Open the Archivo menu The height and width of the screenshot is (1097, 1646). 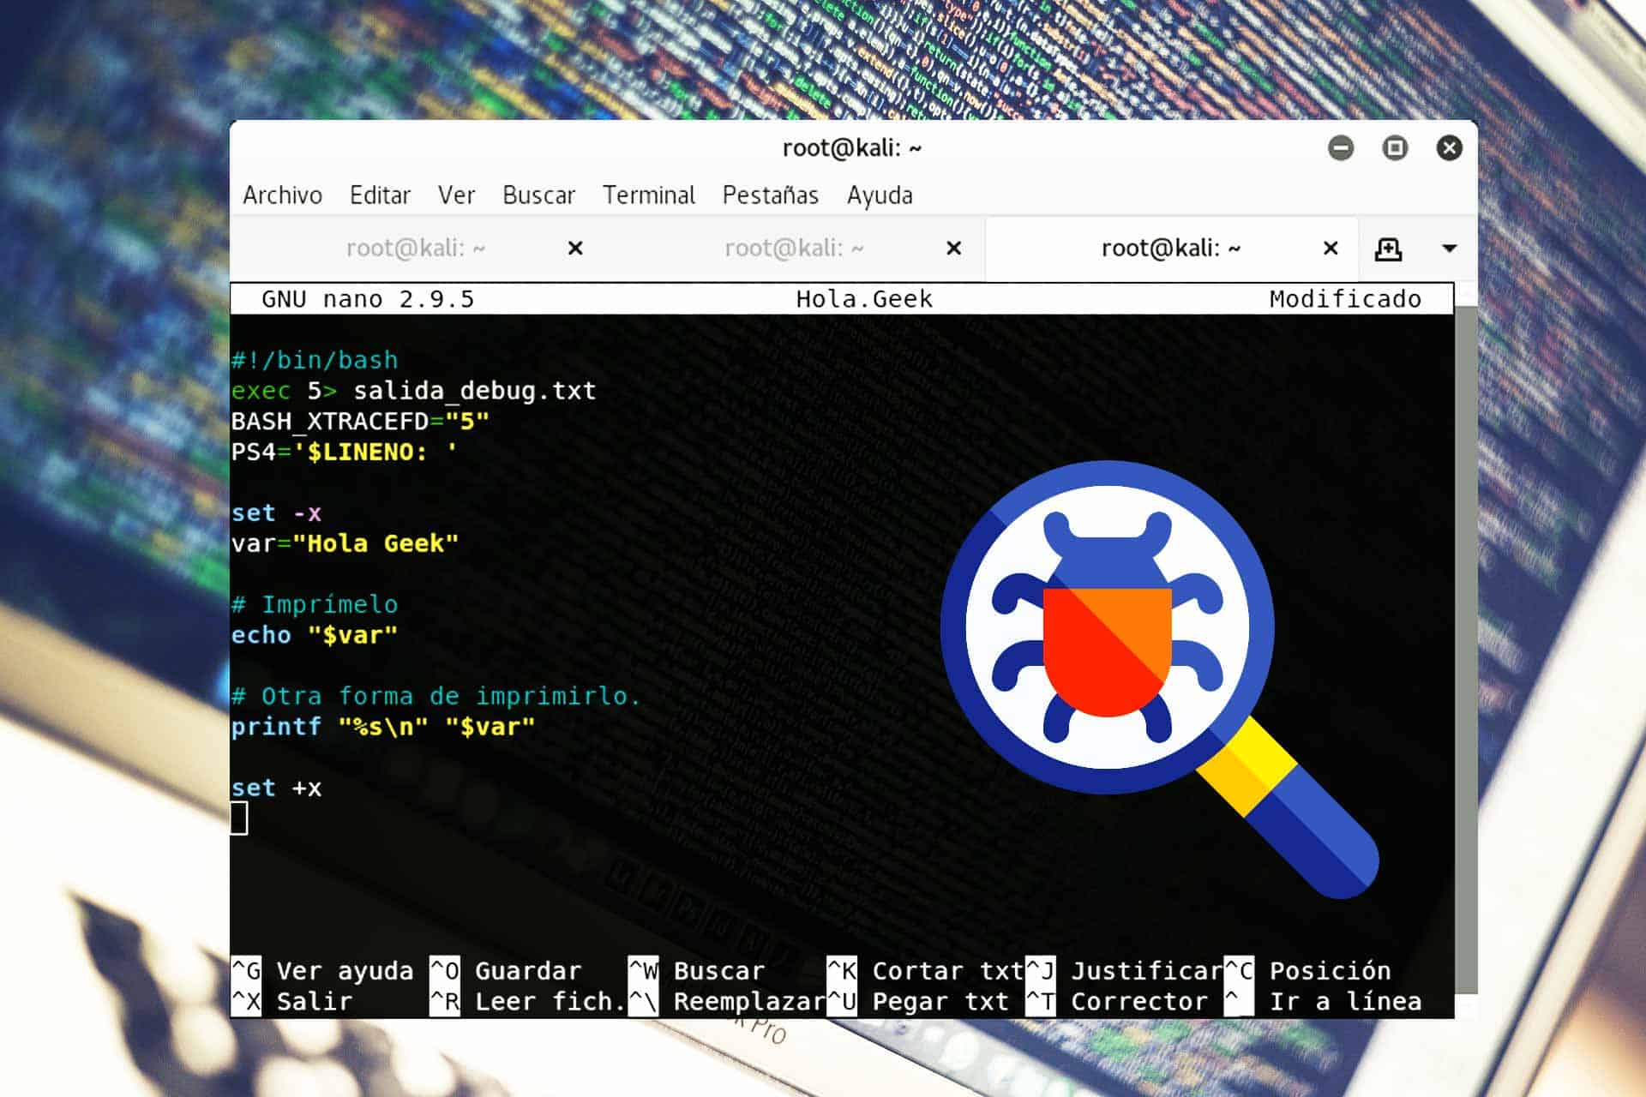[283, 195]
